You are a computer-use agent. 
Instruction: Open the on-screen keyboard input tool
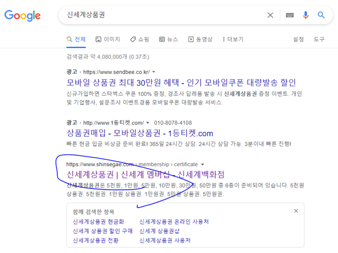click(290, 15)
